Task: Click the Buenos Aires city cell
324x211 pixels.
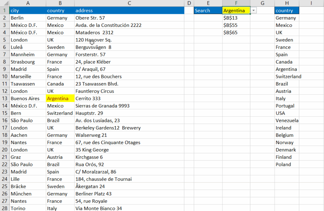Action: 28,98
